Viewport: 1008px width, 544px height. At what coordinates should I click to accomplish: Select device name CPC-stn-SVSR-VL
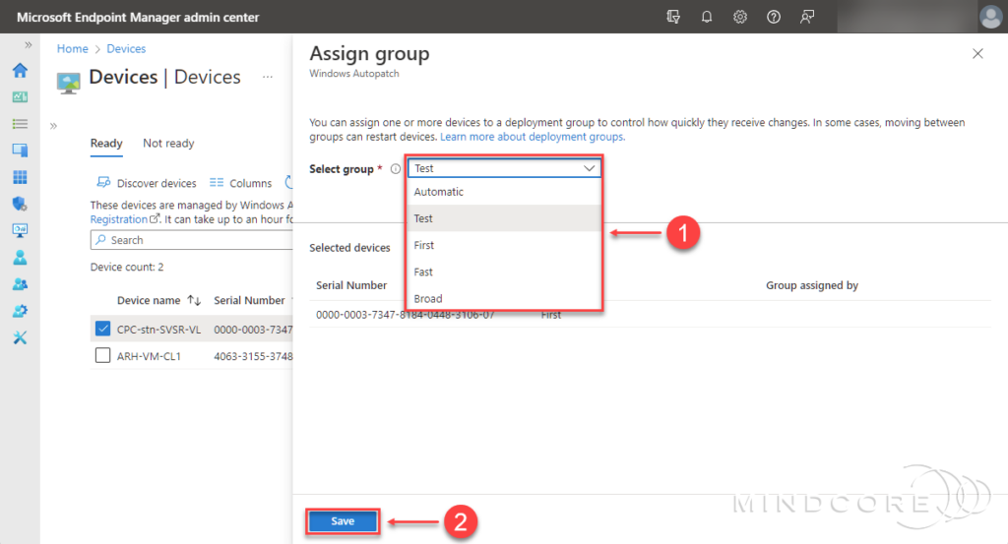[158, 330]
